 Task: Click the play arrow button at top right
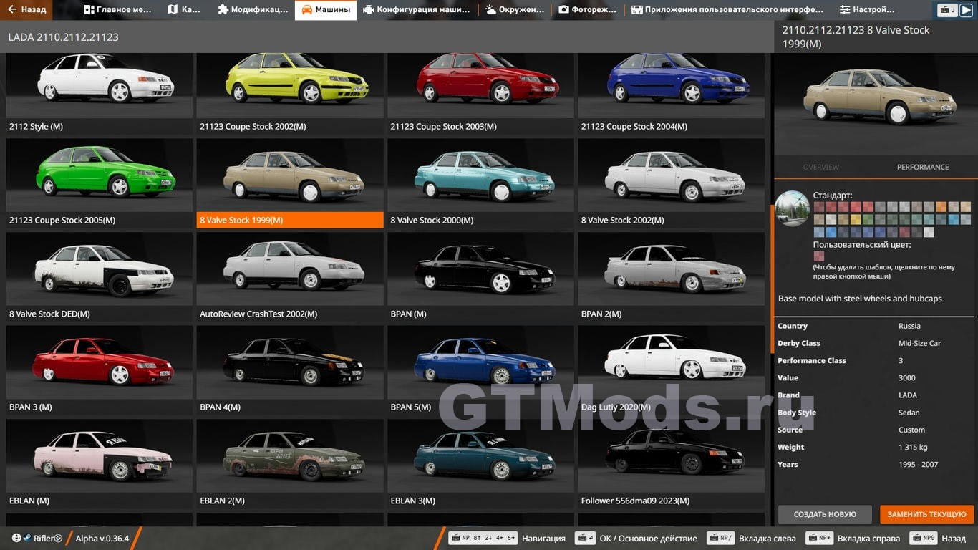tap(967, 10)
